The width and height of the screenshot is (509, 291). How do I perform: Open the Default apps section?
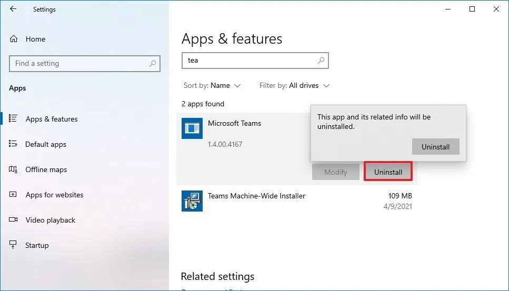pos(46,144)
